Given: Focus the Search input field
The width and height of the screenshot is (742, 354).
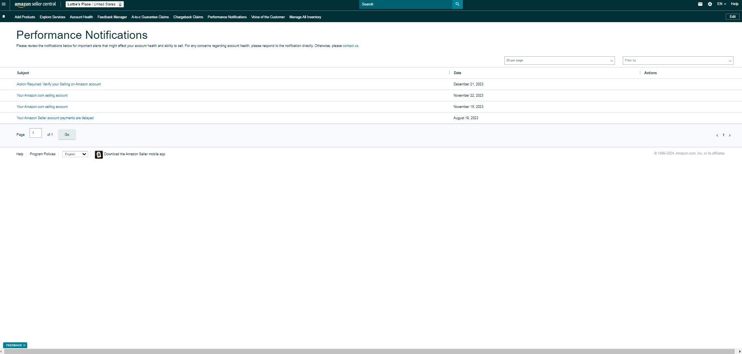Looking at the screenshot, I should coord(406,4).
